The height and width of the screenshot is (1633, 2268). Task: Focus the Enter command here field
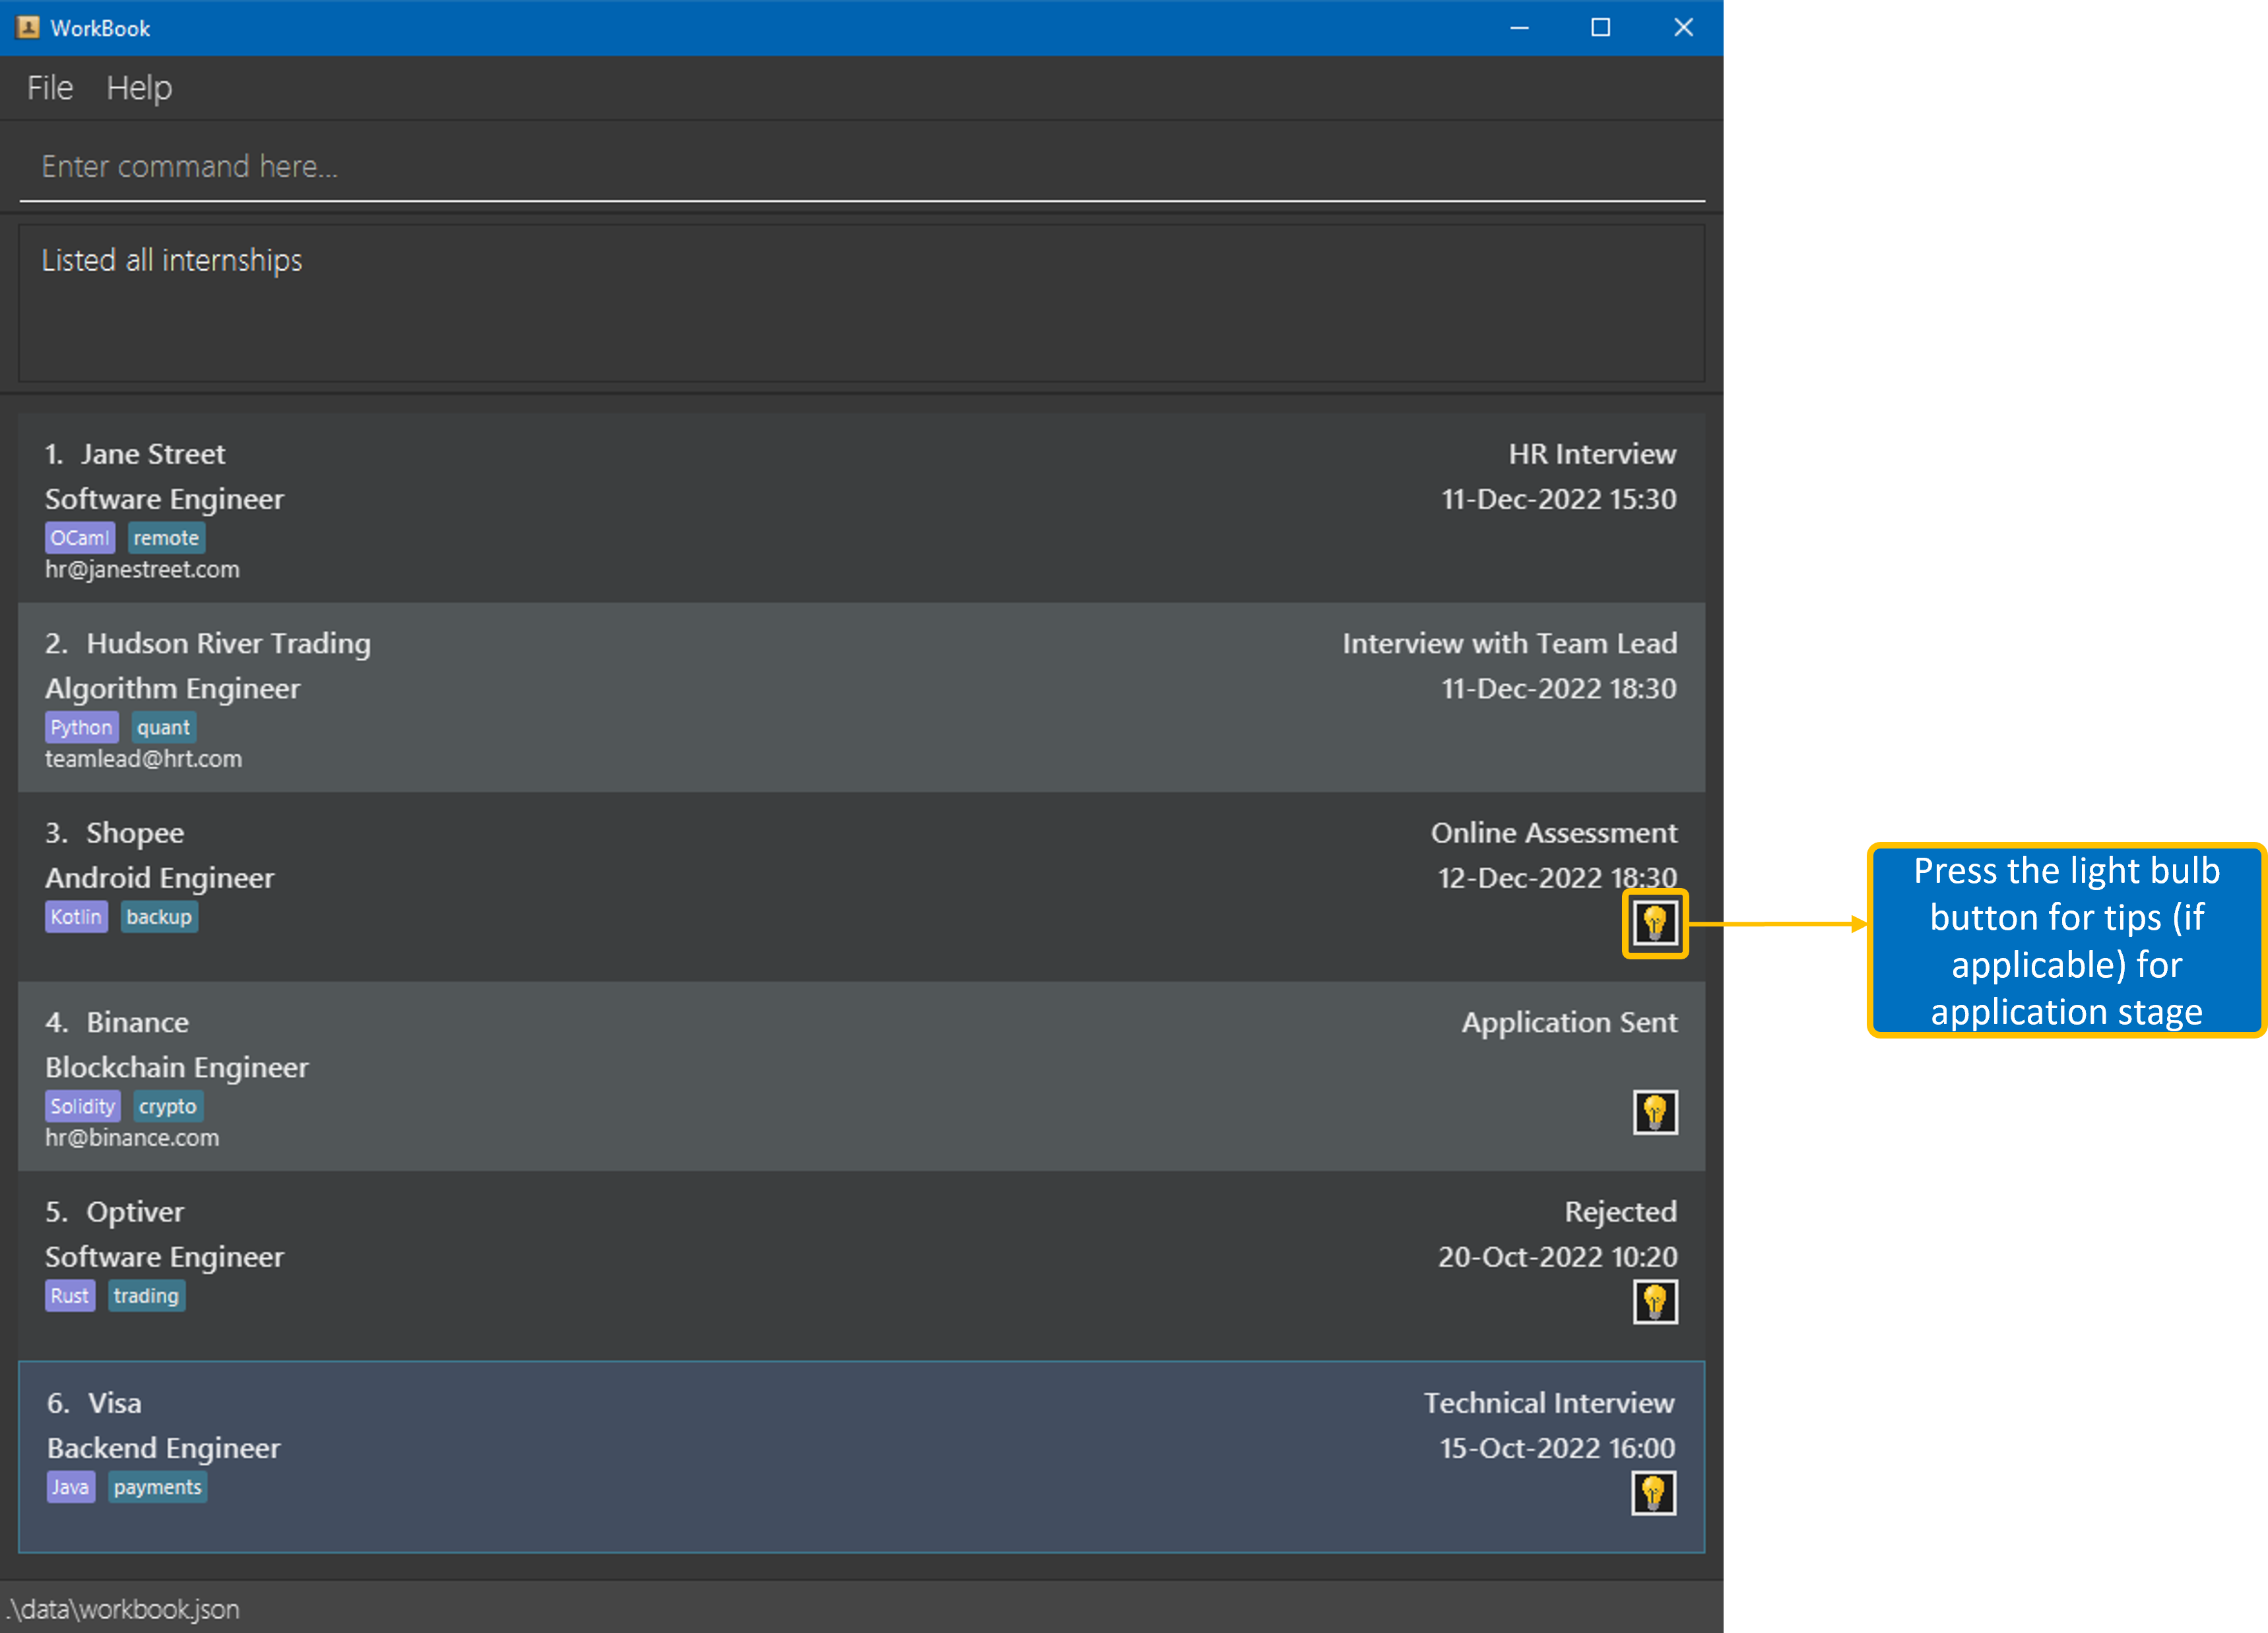[x=862, y=166]
